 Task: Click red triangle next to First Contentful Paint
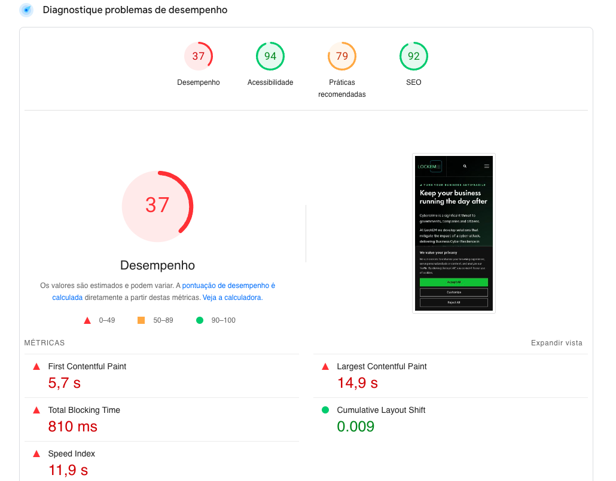pos(36,366)
